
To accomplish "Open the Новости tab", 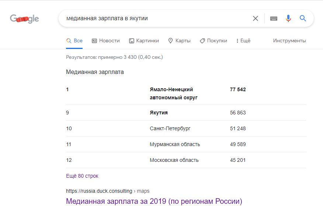I will (106, 41).
